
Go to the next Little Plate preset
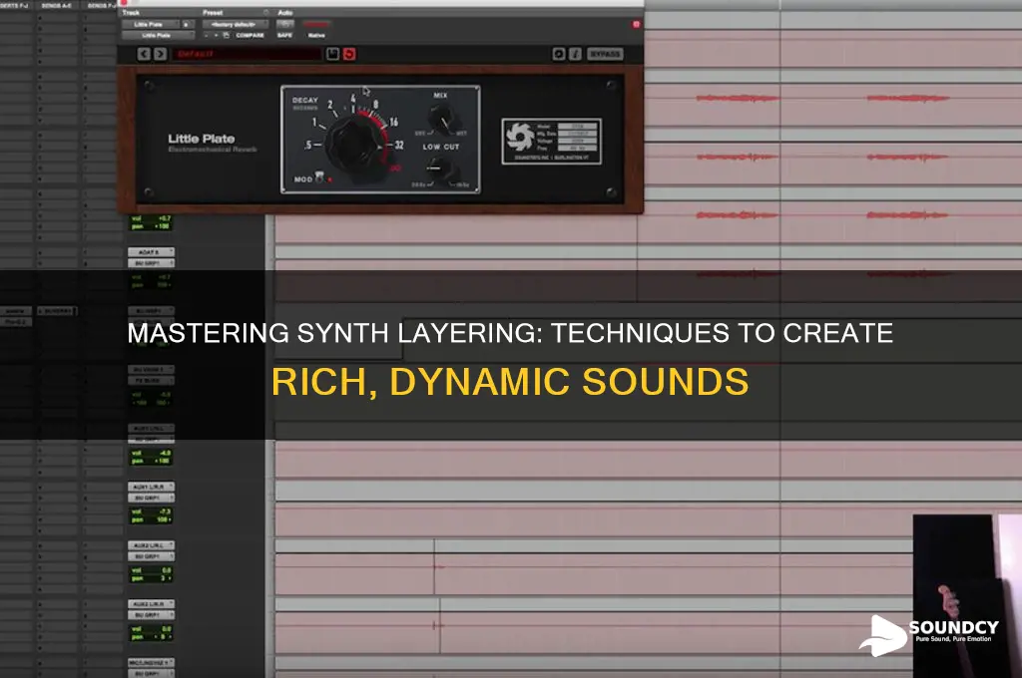click(x=160, y=54)
